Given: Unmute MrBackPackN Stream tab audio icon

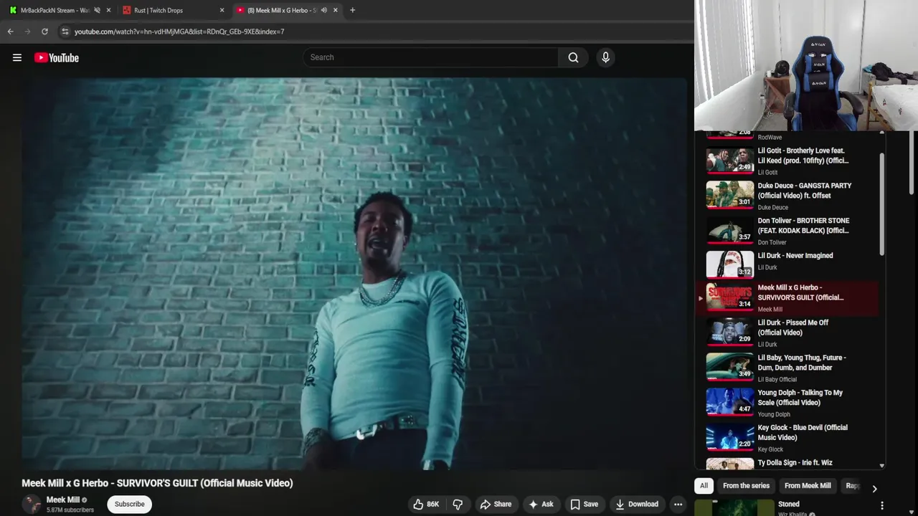Looking at the screenshot, I should tap(97, 10).
